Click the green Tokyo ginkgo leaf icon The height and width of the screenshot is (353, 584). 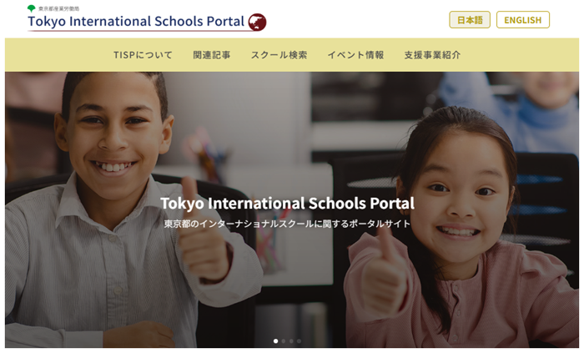[x=32, y=8]
